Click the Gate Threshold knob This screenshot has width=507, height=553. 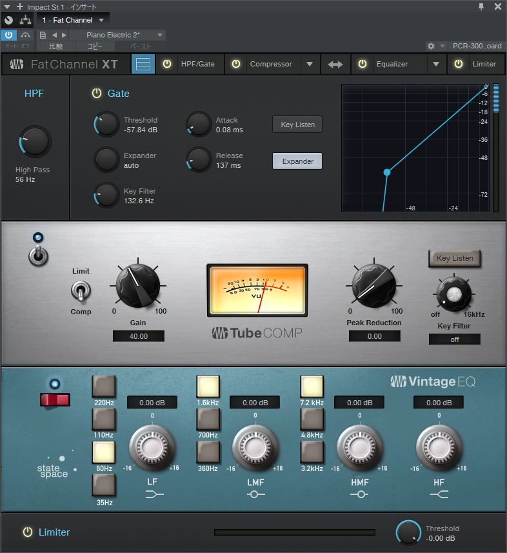[106, 125]
